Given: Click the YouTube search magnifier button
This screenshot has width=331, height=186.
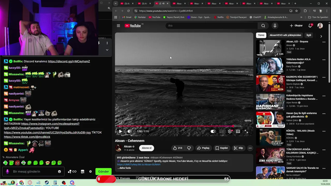Looking at the screenshot, I should [x=263, y=26].
